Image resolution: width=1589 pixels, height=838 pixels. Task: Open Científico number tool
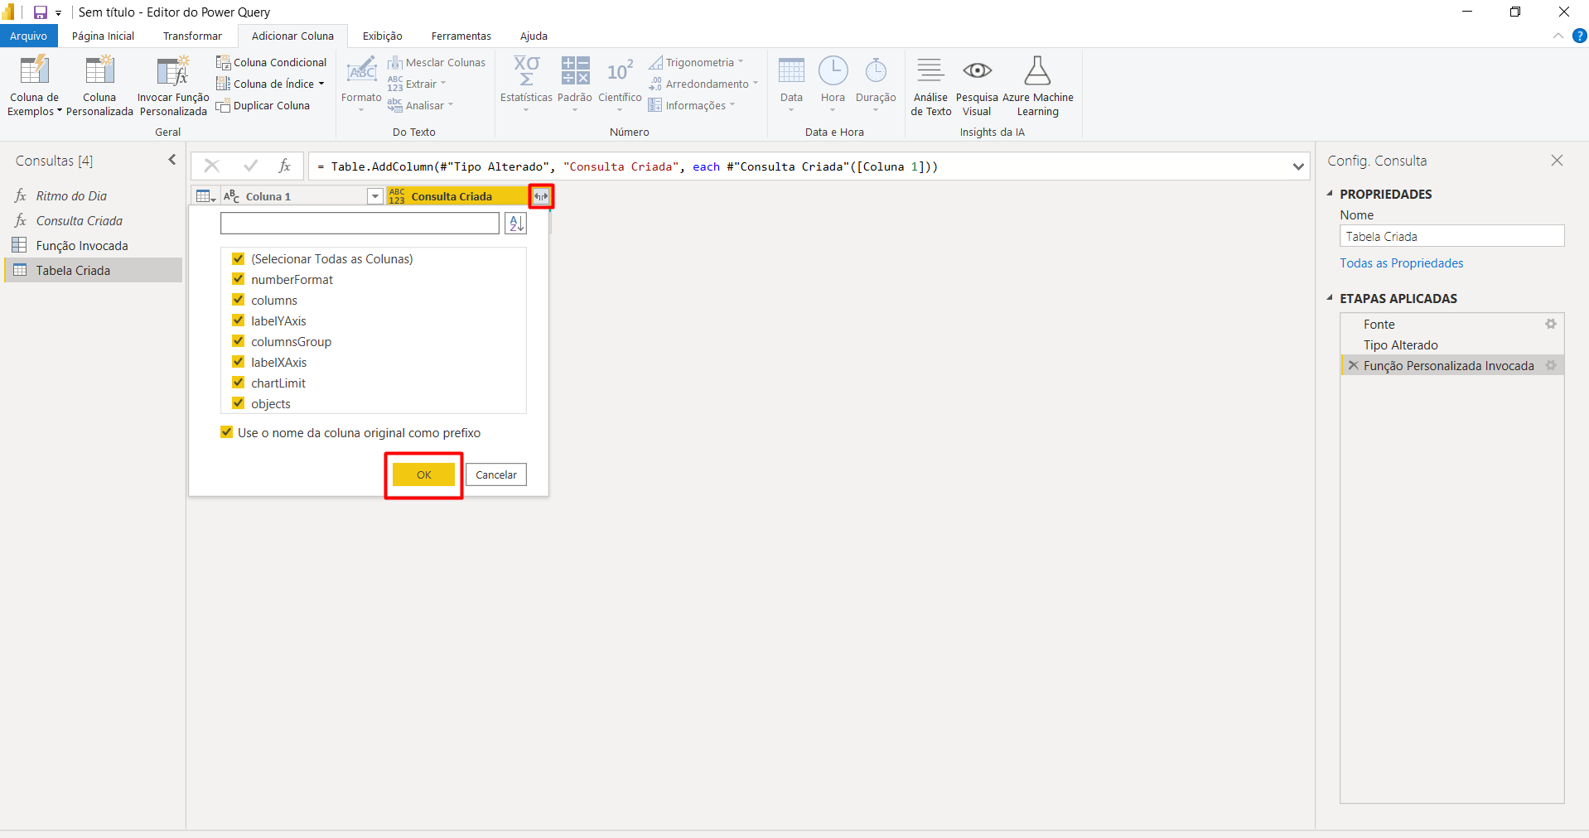(620, 84)
